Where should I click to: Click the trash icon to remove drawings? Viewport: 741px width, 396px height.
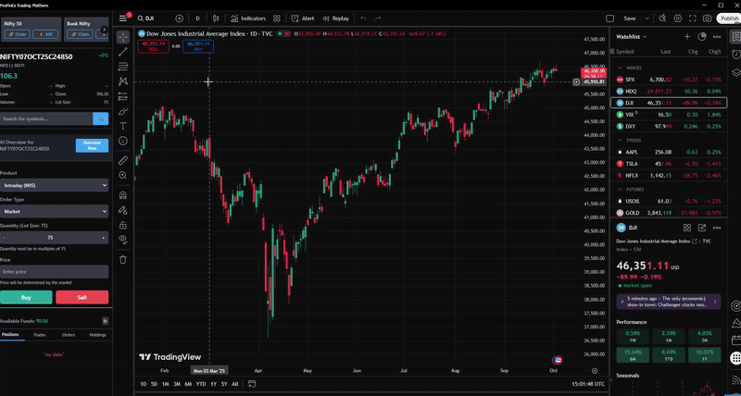123,259
